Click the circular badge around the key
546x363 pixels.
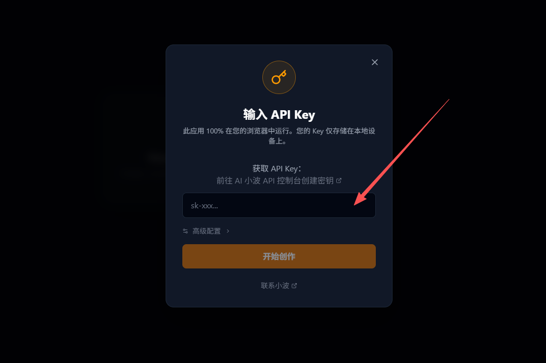(x=279, y=77)
